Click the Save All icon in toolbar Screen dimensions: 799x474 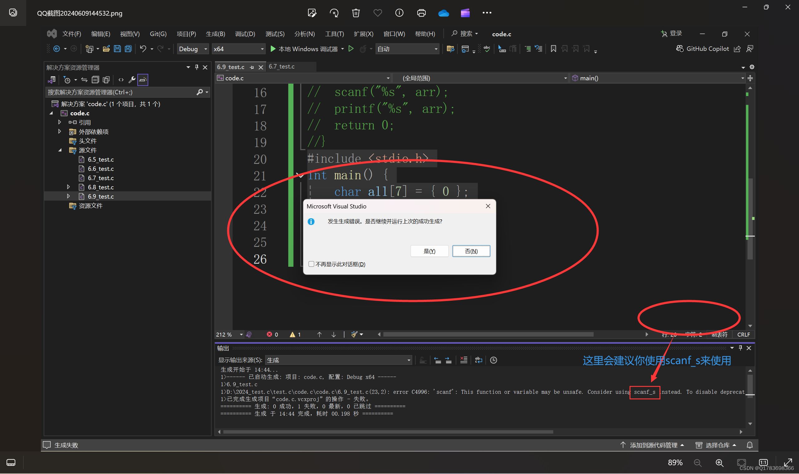click(128, 49)
